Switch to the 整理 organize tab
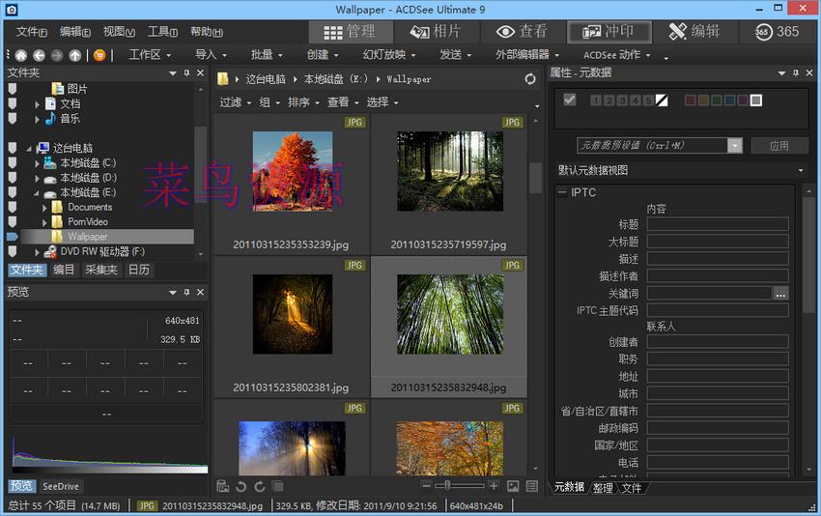This screenshot has width=821, height=516. 603,488
